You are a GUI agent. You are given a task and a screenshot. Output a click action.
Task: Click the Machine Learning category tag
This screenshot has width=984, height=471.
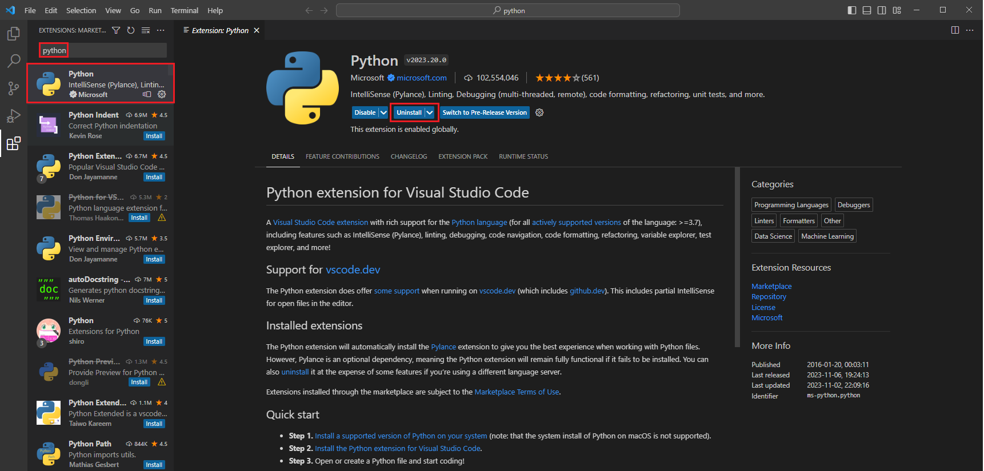point(827,236)
